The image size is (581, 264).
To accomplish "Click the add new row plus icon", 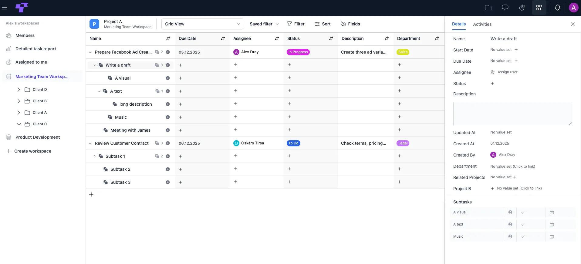I will (91, 194).
